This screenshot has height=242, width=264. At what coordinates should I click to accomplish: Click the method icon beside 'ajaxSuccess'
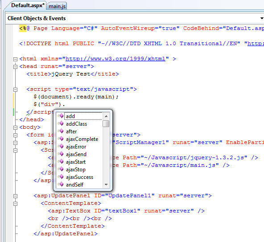coord(61,177)
